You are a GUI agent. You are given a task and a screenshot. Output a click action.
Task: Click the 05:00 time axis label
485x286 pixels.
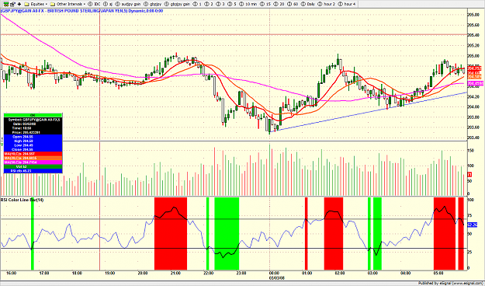(438, 274)
